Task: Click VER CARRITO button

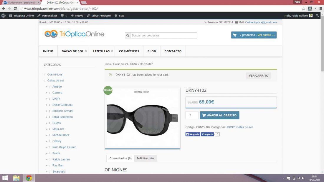Action: click(259, 76)
